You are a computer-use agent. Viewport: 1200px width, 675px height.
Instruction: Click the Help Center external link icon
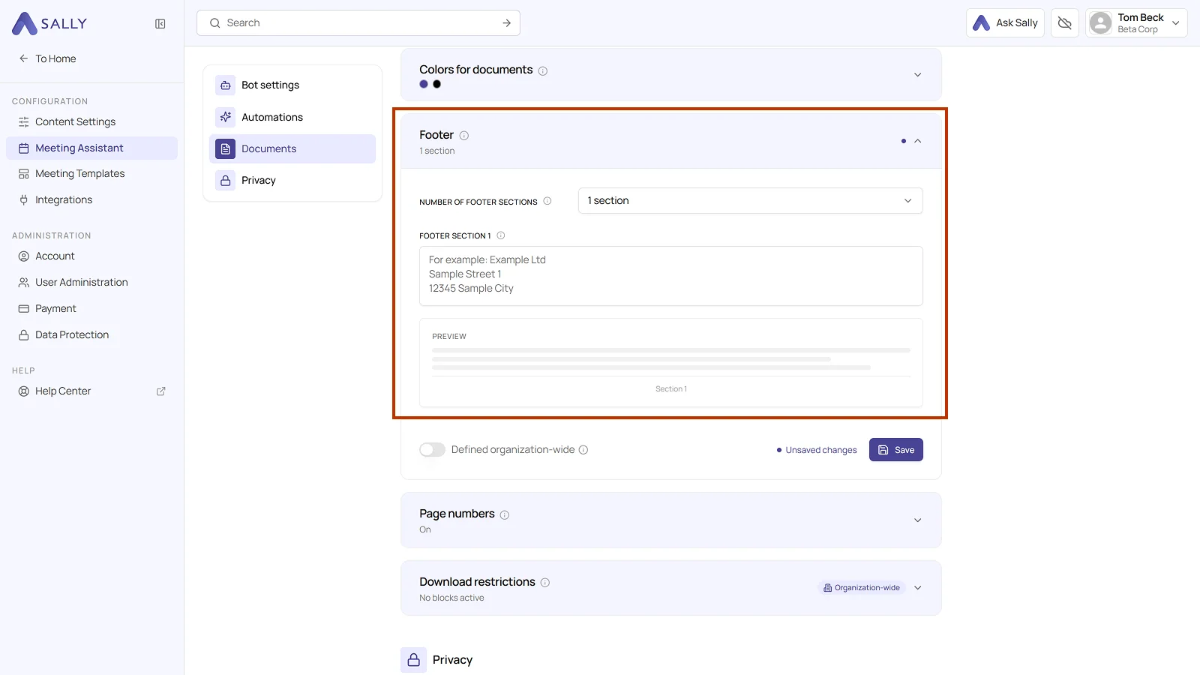click(160, 391)
